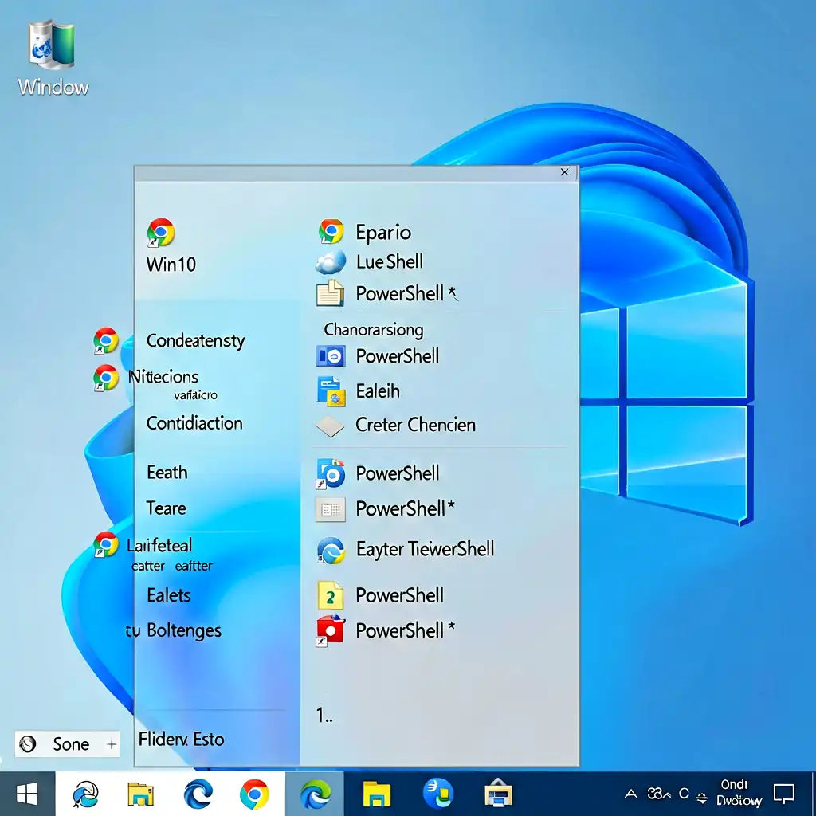Select Nitecions in left pane
Screen dimensions: 816x816
point(163,377)
